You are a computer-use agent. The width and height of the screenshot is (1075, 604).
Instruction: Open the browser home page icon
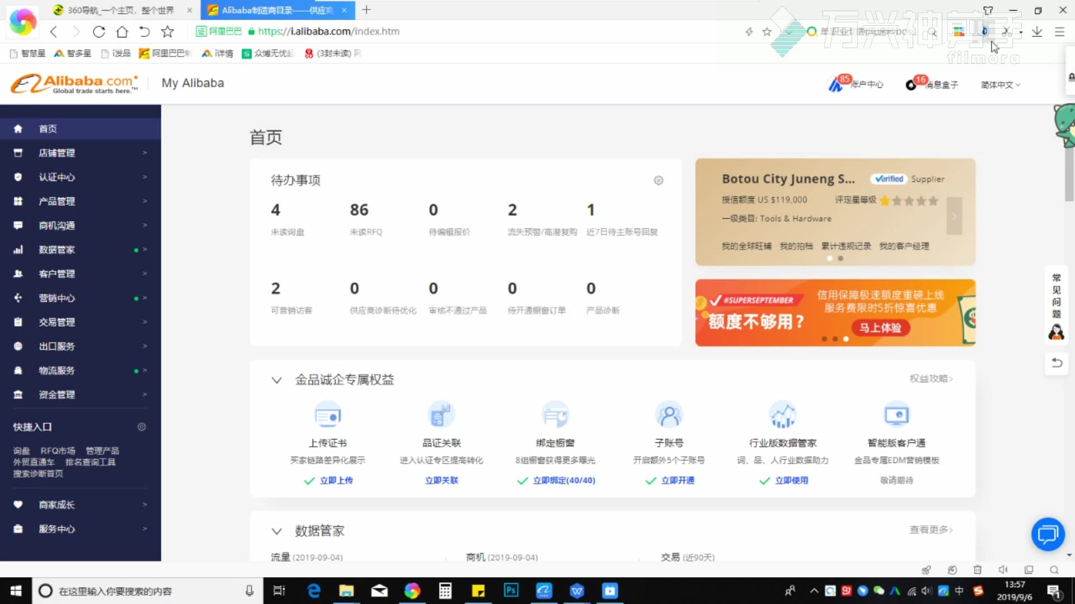pos(122,32)
